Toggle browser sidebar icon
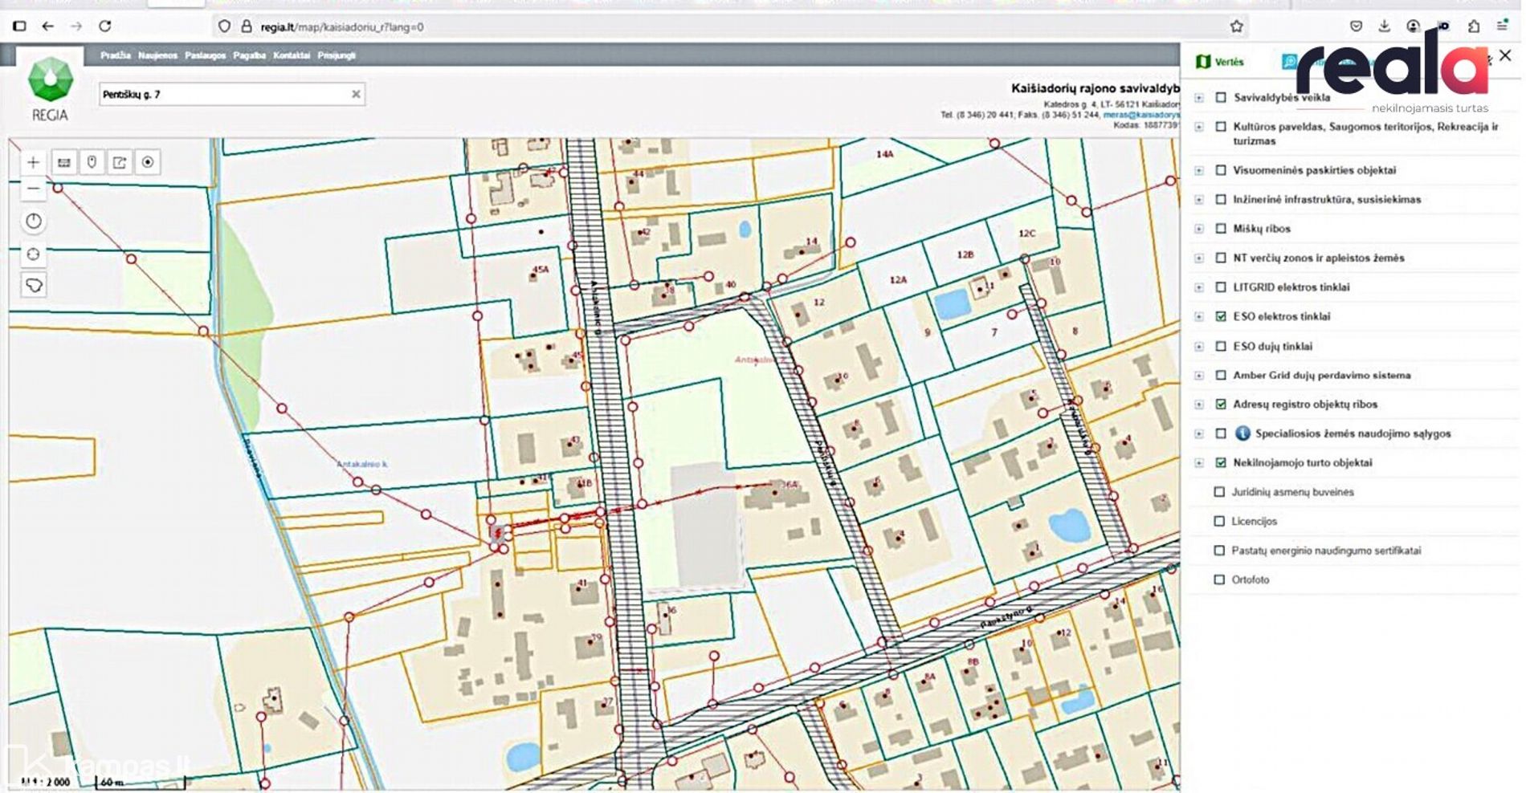1526x793 pixels. click(x=19, y=26)
